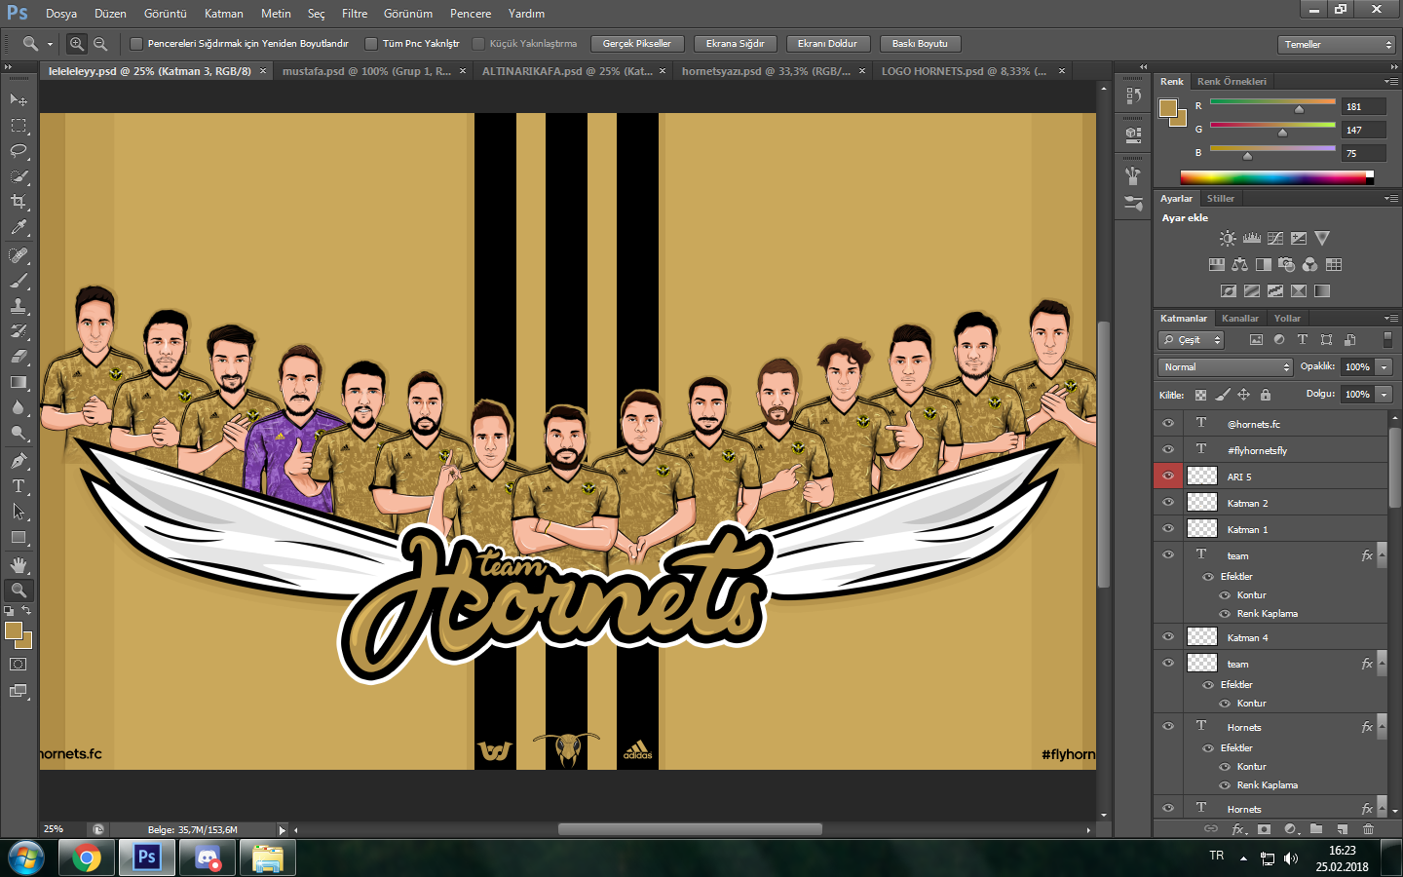Toggle Renk Kaplama effect under first team layer
Viewport: 1403px width, 877px height.
pyautogui.click(x=1225, y=614)
